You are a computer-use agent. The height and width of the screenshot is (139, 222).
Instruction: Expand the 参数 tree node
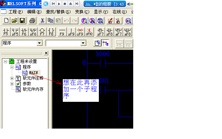(12, 84)
